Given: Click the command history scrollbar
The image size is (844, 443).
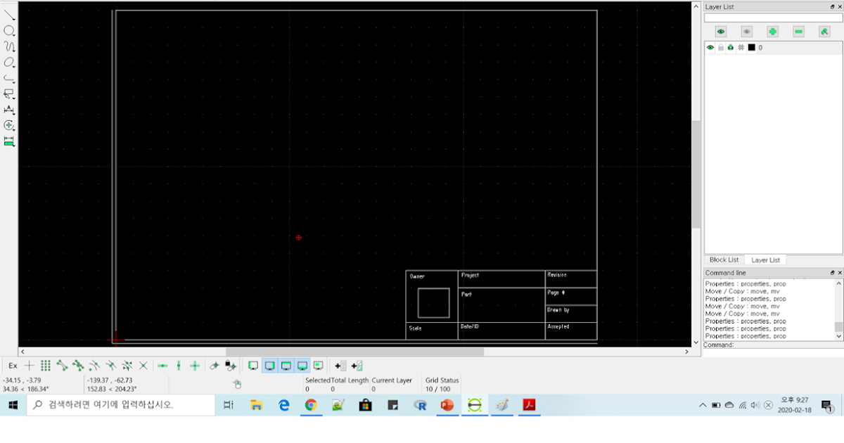Looking at the screenshot, I should tap(838, 309).
